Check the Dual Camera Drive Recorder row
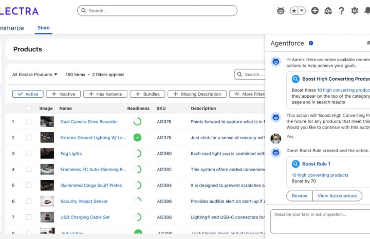The height and width of the screenshot is (239, 370). click(x=29, y=121)
